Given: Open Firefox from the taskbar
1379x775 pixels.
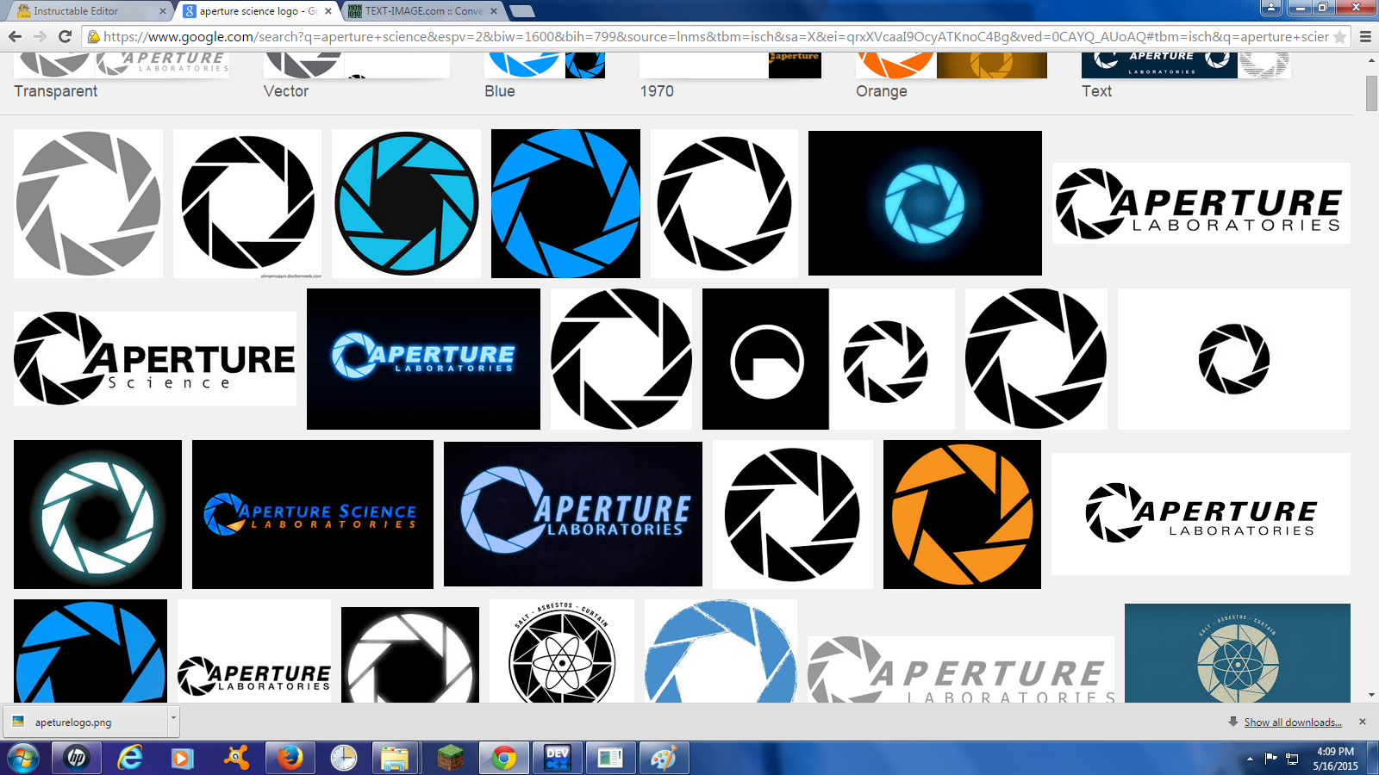Looking at the screenshot, I should [x=290, y=759].
